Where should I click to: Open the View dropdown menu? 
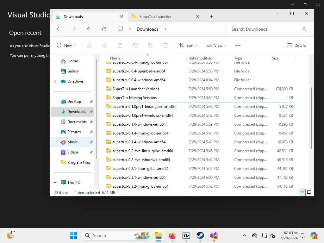tap(216, 46)
